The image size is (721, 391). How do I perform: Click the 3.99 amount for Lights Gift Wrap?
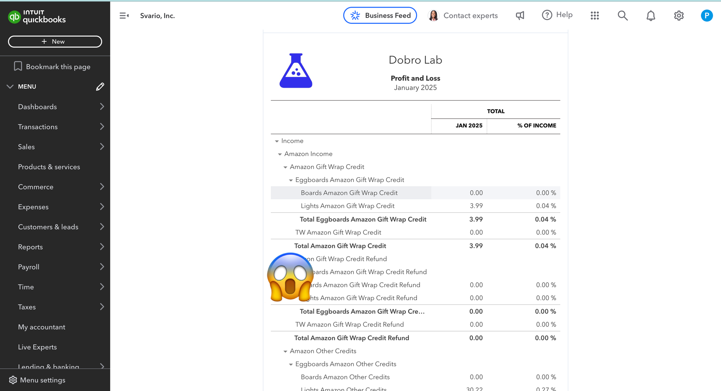point(476,206)
